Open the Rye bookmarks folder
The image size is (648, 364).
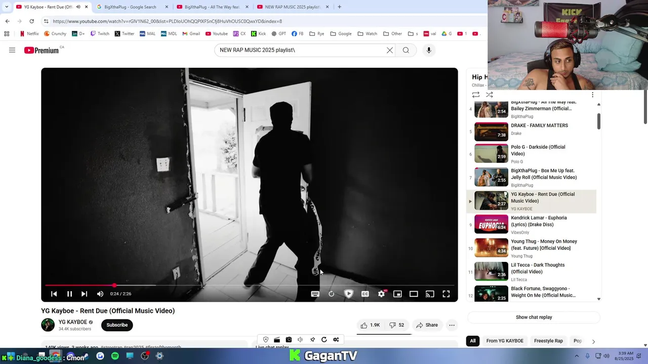[316, 34]
